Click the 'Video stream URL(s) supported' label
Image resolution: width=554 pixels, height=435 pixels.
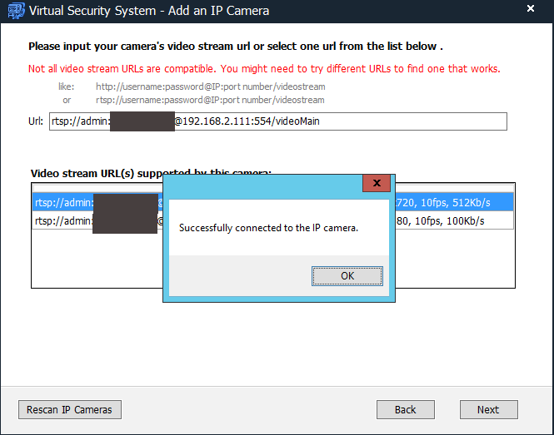coord(96,174)
